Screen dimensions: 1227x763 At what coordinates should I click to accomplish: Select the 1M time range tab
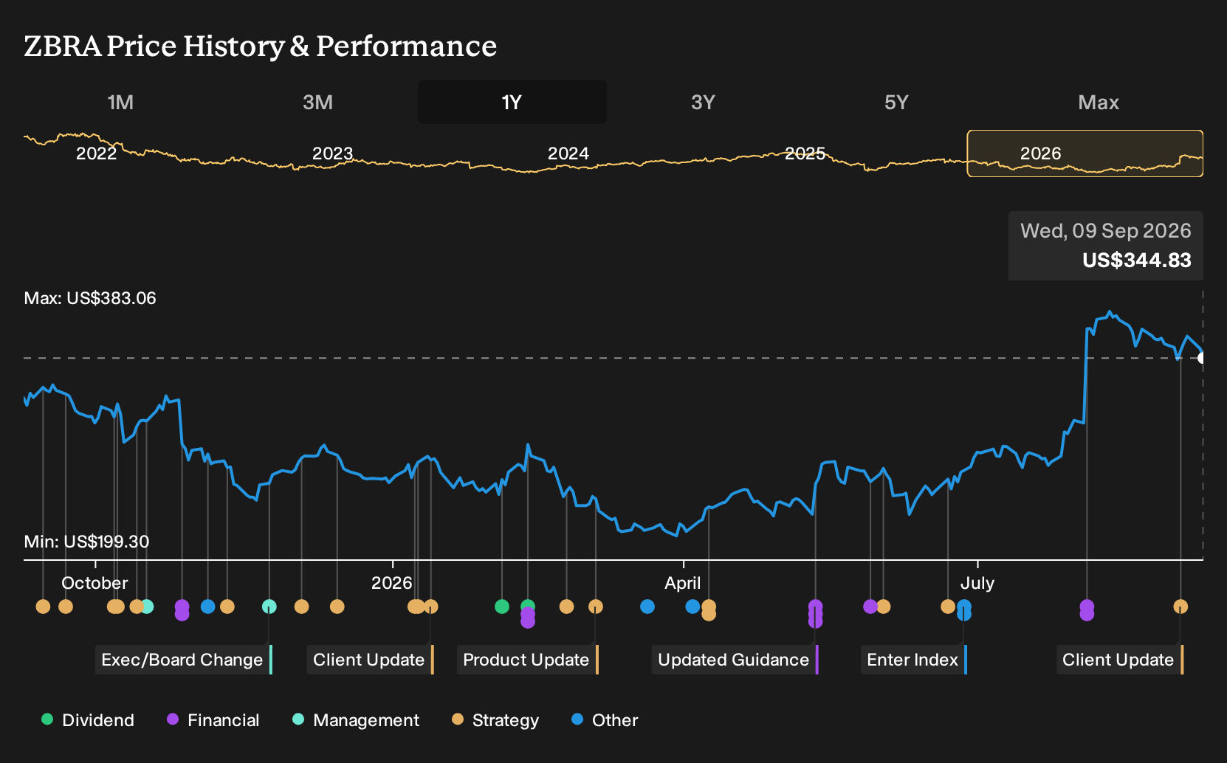click(120, 102)
